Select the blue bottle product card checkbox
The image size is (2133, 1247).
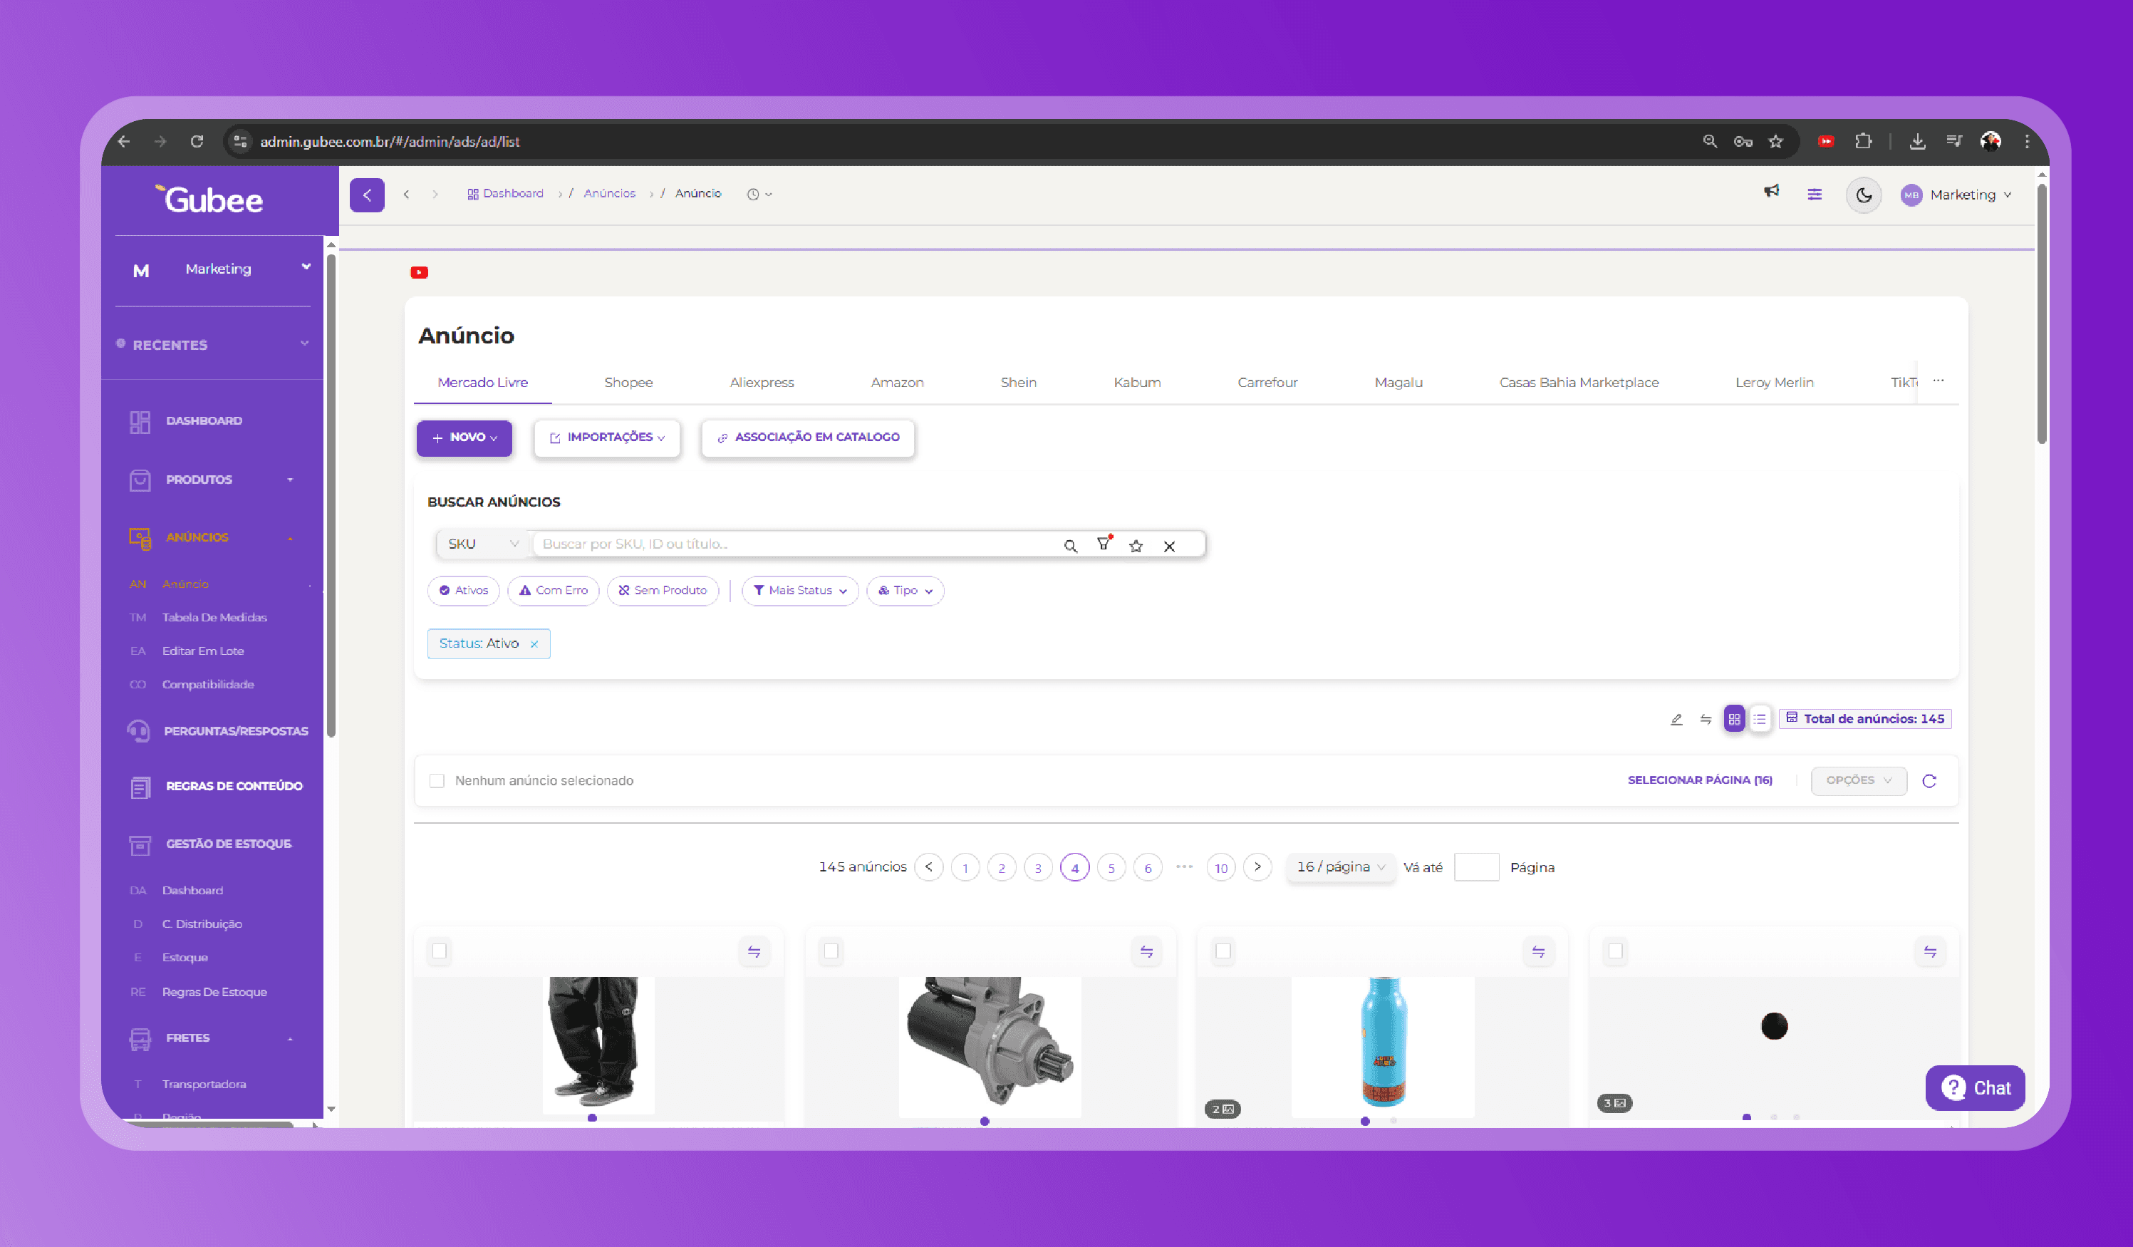1223,951
